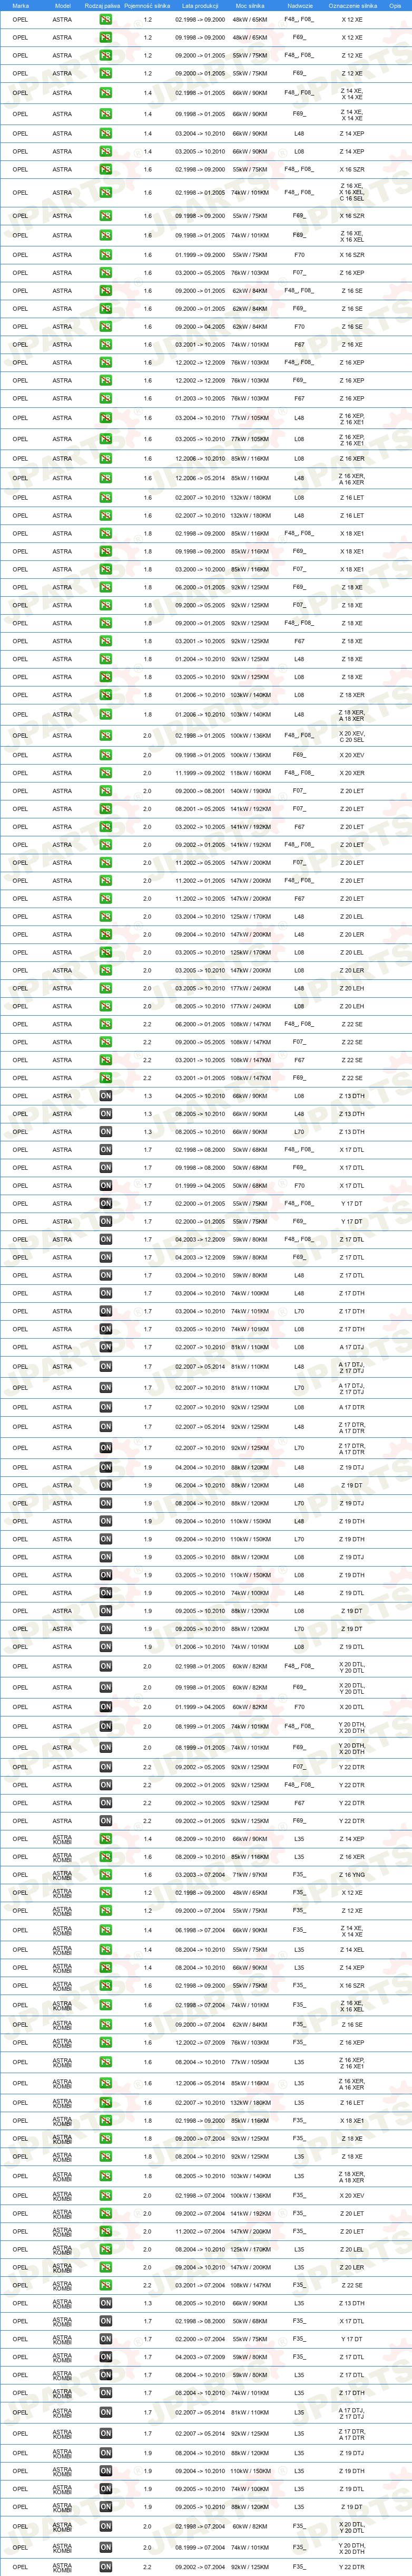Click the 03.2003 -> 07.2004 production years cell
412x2576 pixels.
(201, 1875)
